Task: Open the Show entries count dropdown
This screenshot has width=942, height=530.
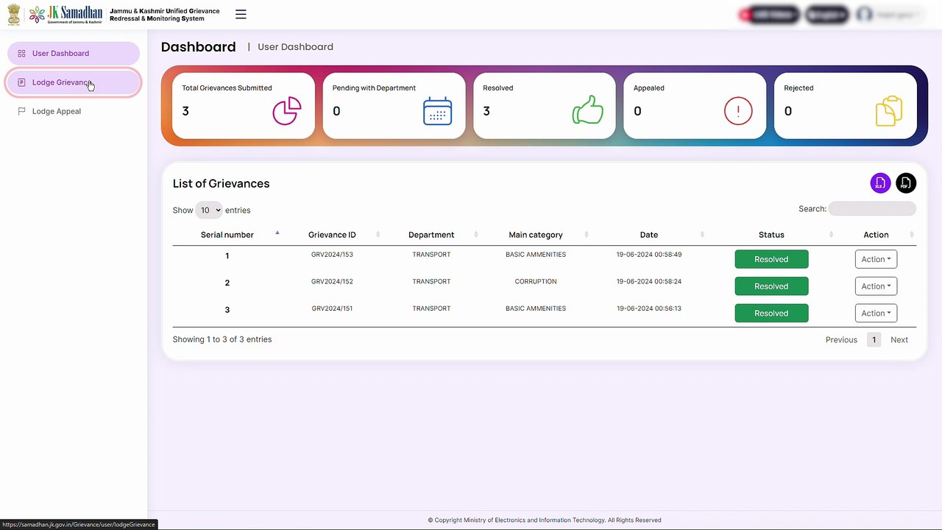Action: pos(209,211)
